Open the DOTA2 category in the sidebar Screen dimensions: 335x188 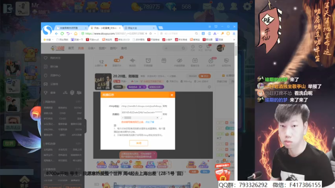tap(78, 108)
